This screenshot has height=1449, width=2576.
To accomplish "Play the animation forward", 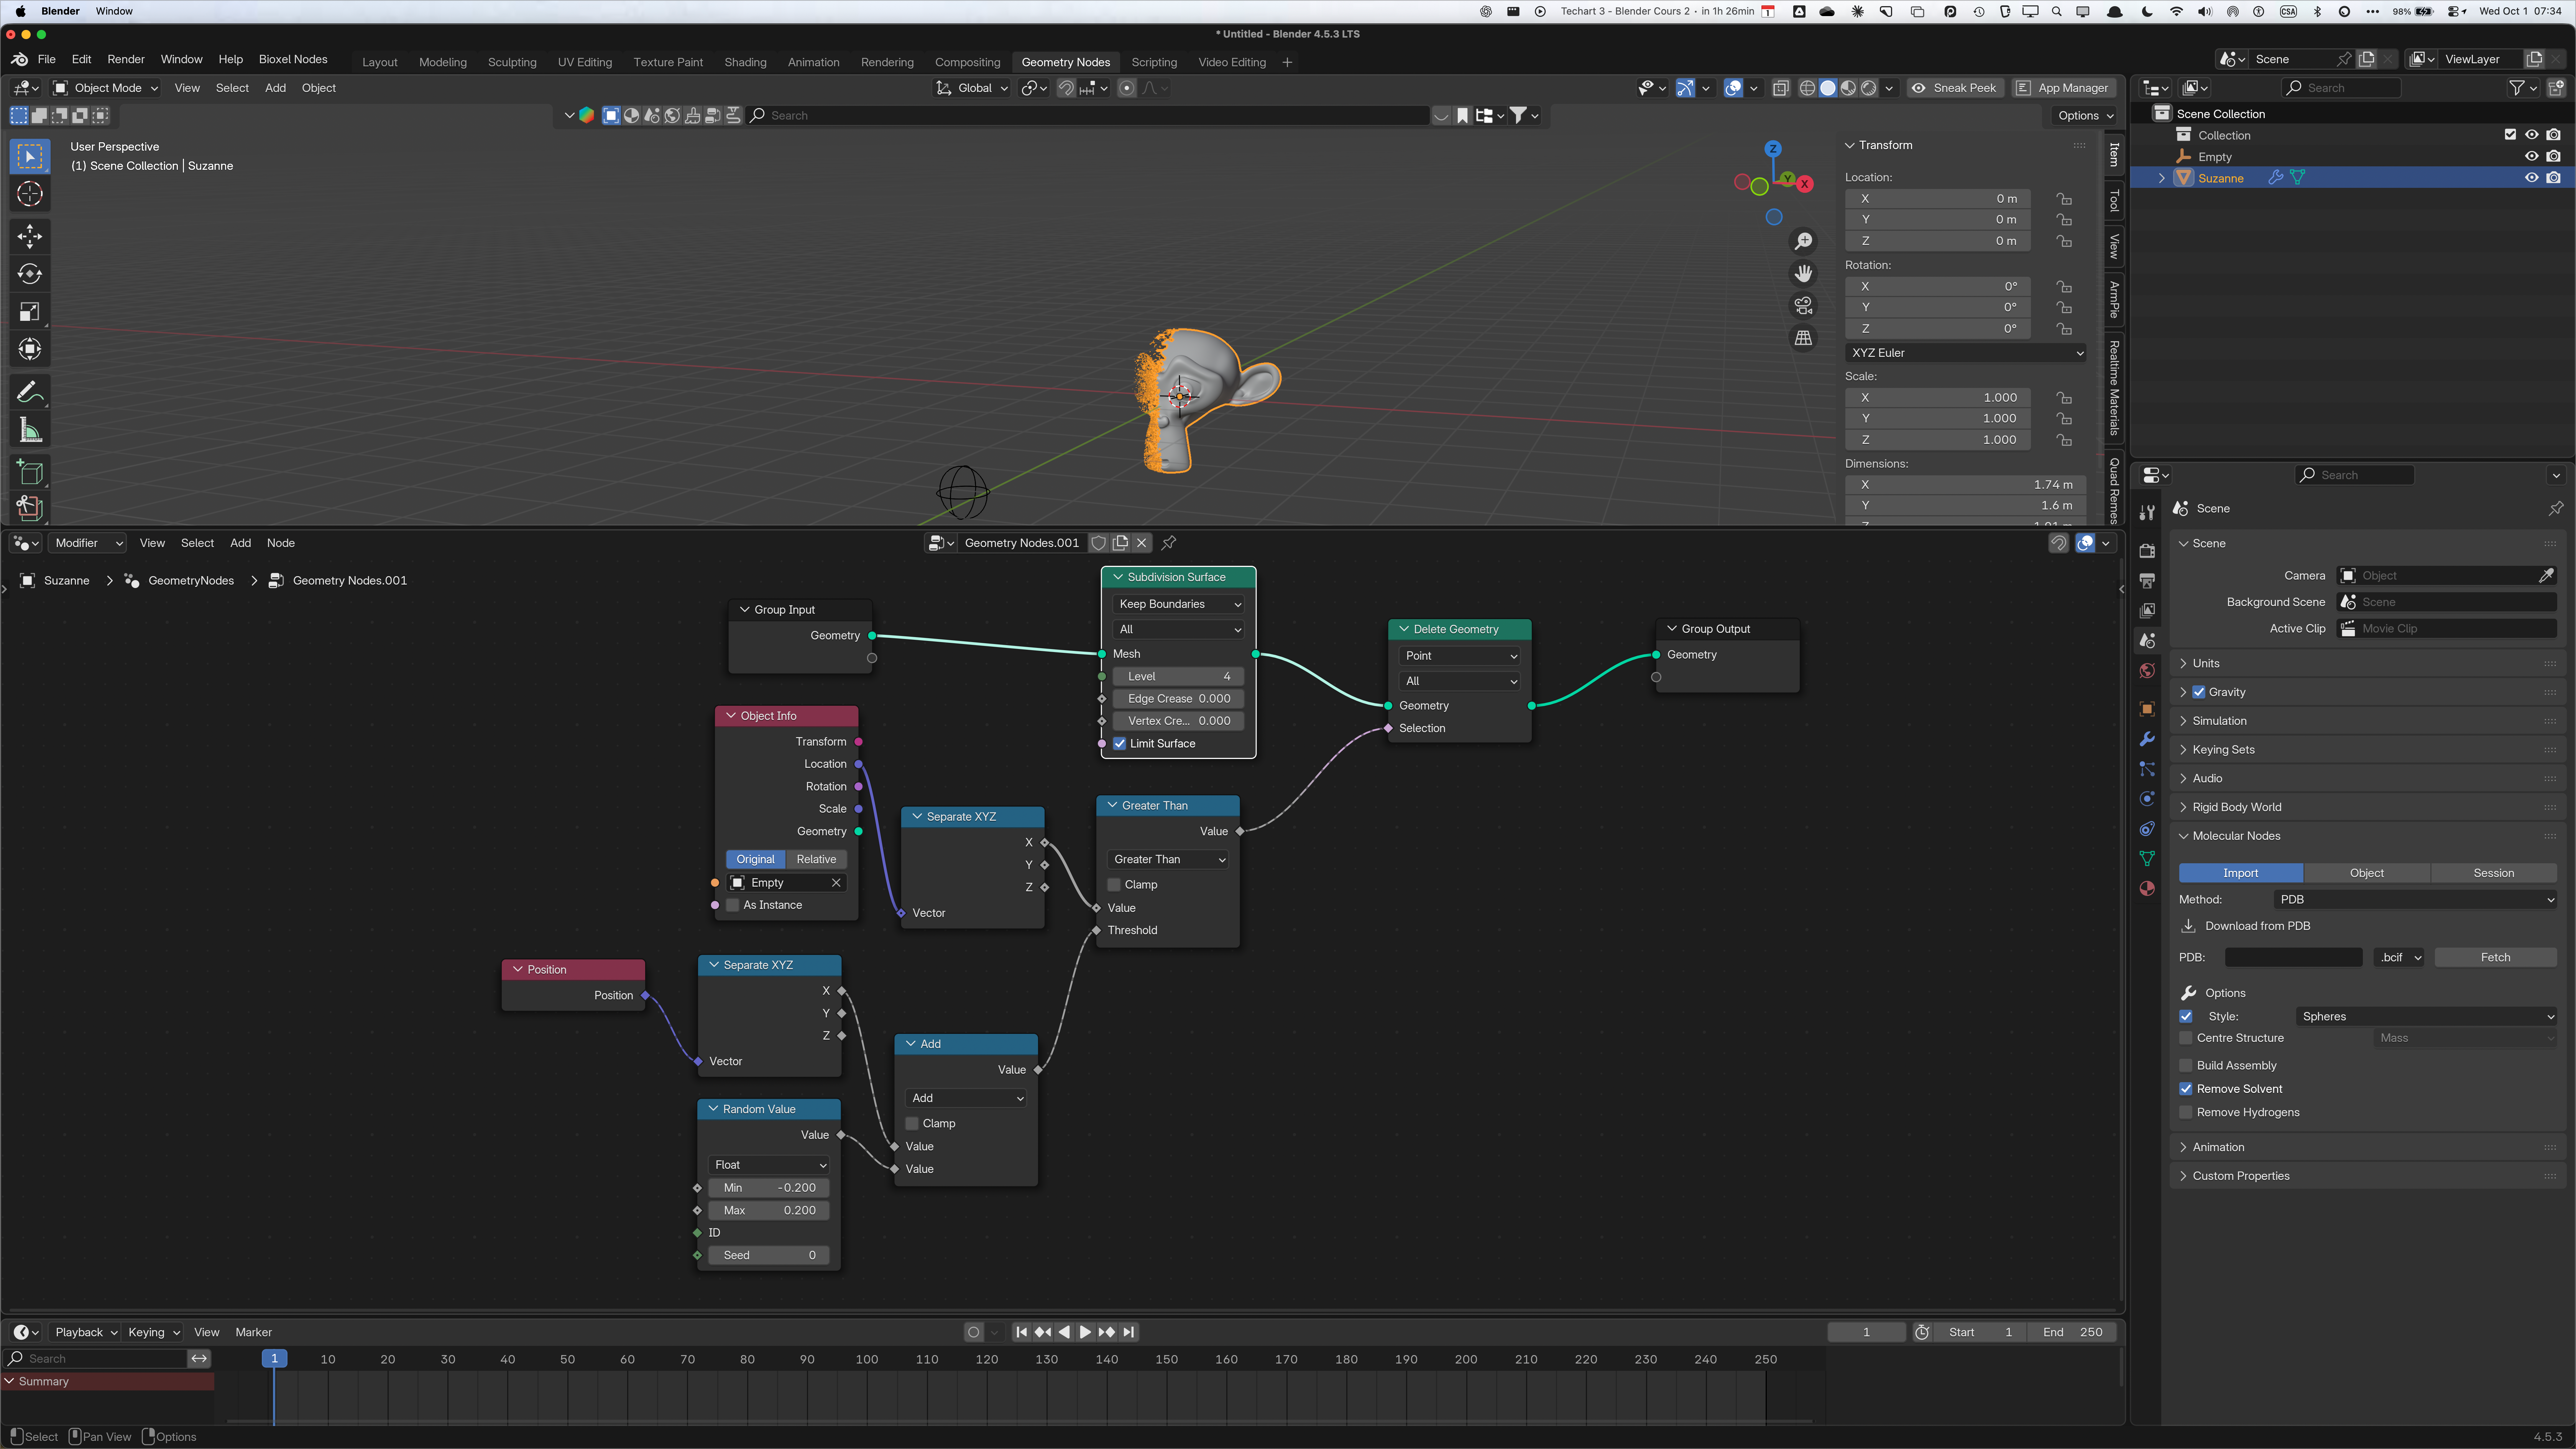I will click(x=1085, y=1332).
